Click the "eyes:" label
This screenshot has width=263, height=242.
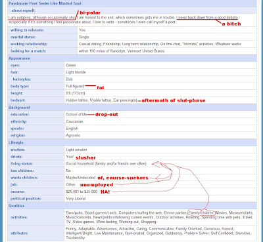point(15,65)
